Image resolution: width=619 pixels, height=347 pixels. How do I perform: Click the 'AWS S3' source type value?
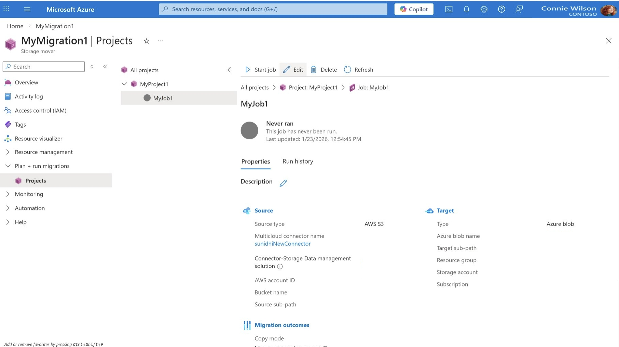click(374, 224)
